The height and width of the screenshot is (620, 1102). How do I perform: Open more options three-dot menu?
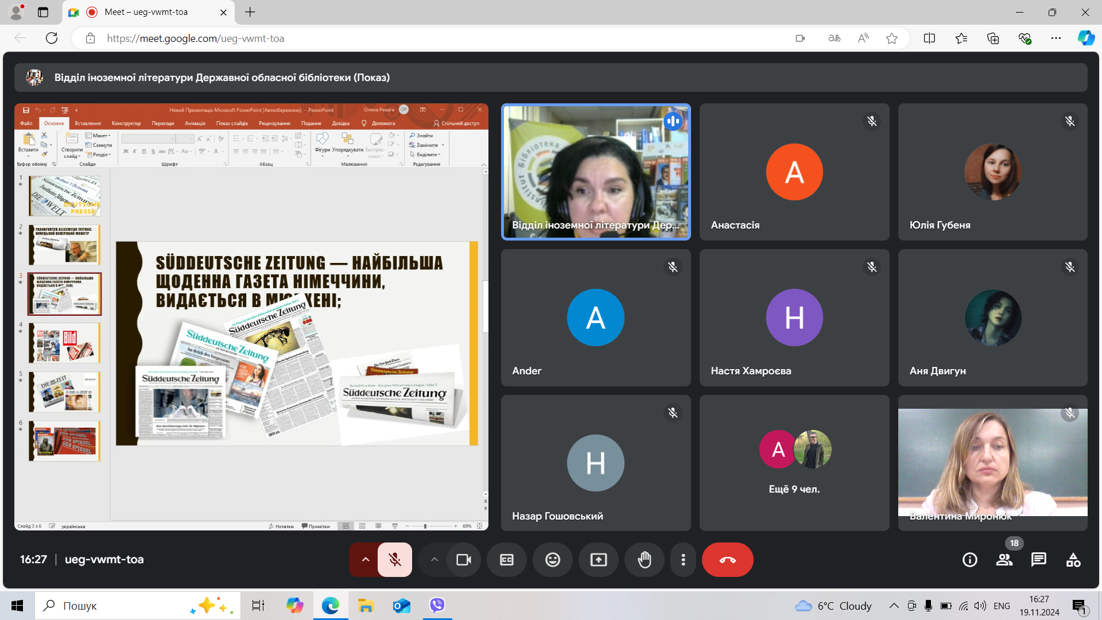[683, 560]
